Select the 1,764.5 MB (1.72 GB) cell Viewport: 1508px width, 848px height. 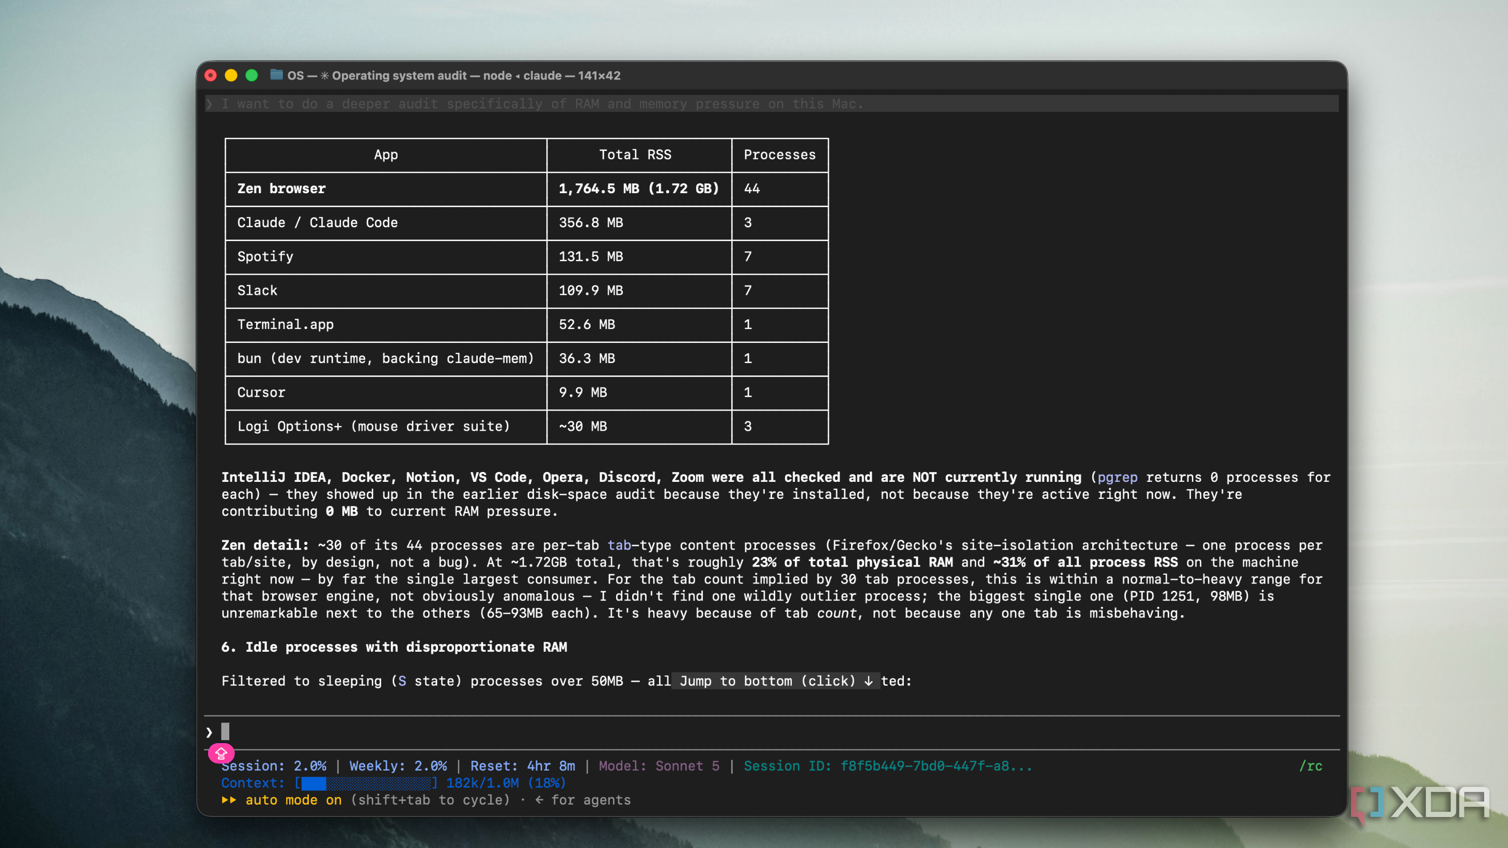tap(639, 189)
